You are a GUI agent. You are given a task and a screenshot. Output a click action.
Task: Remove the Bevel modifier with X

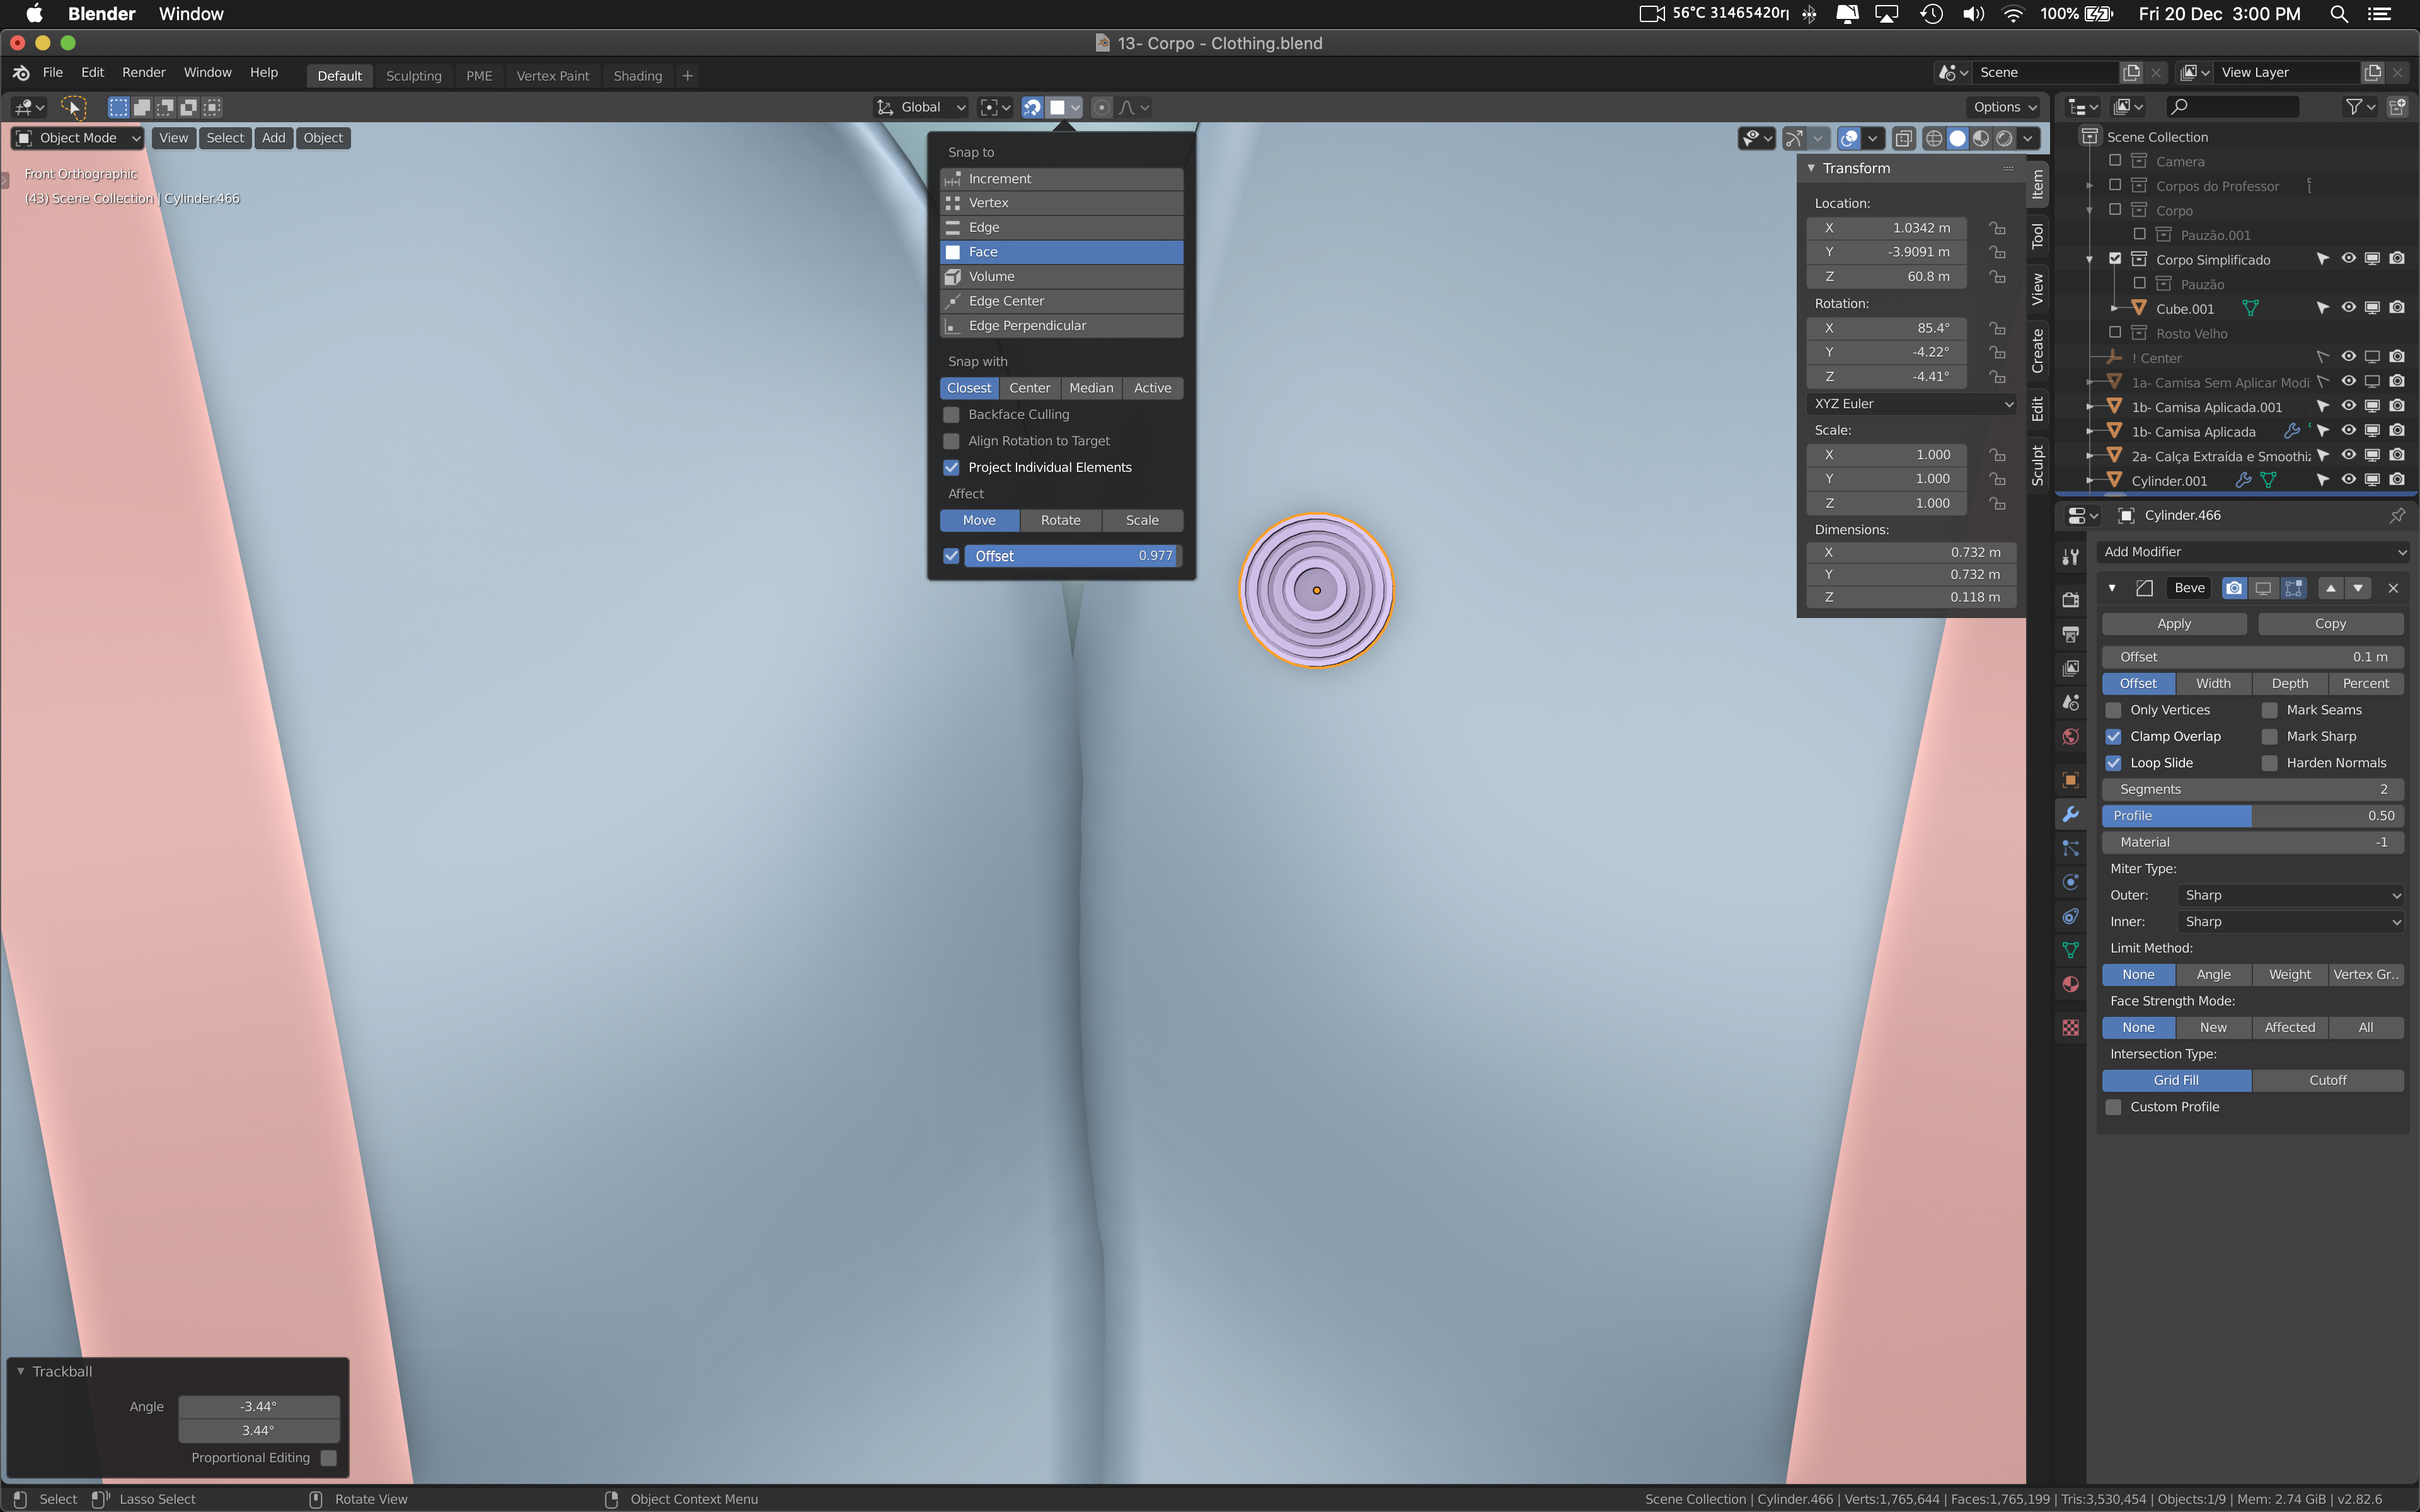click(x=2393, y=588)
